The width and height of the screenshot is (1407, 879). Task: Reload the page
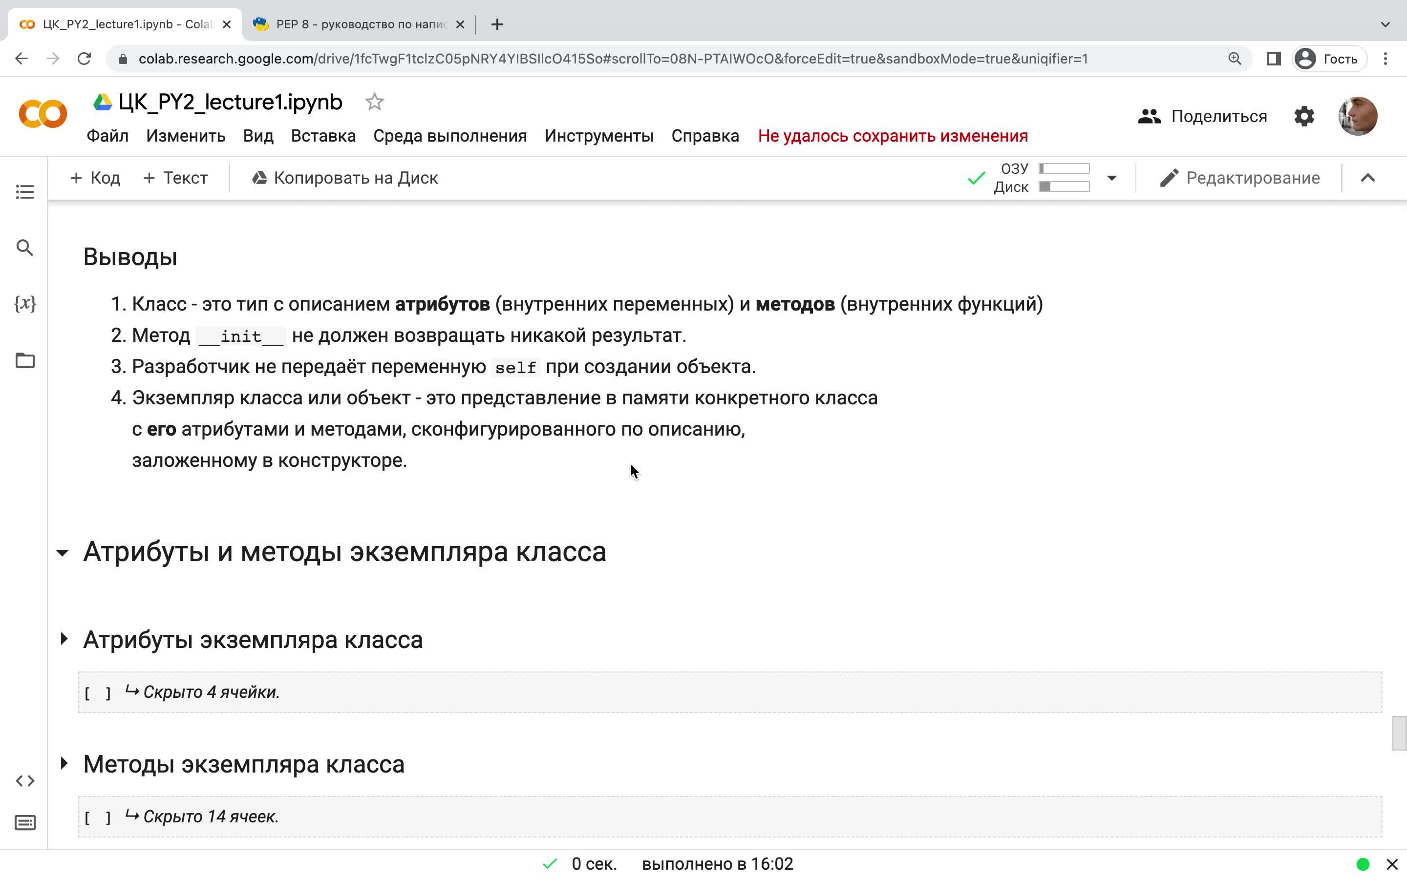[85, 59]
